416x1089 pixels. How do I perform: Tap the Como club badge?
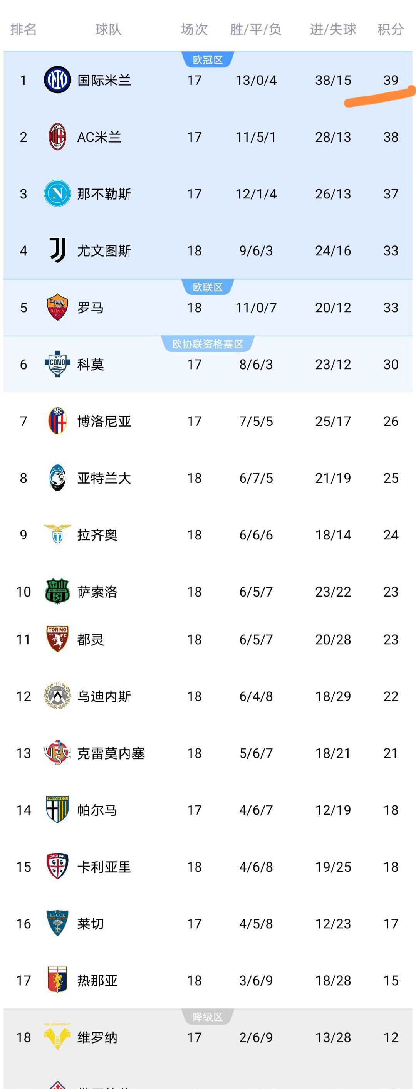click(x=57, y=364)
